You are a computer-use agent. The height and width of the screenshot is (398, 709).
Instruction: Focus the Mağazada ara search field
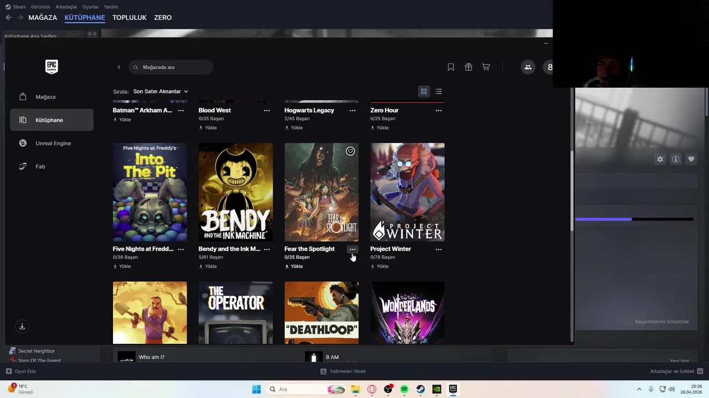[171, 67]
